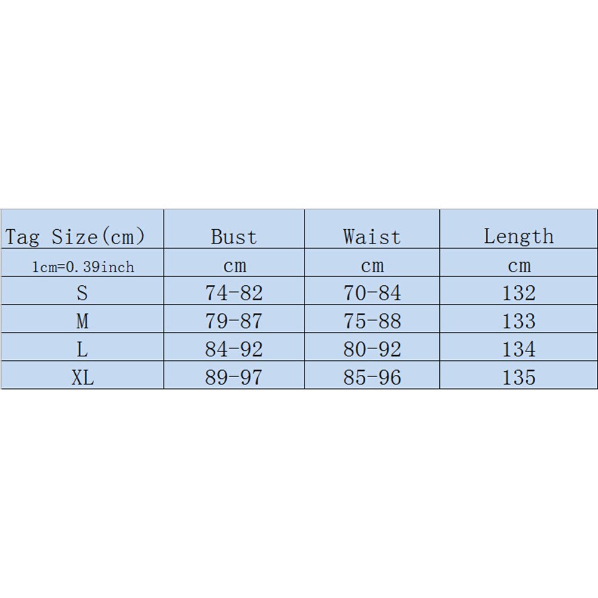Select the Bust column header
Viewport: 598px width, 598px height.
(234, 237)
